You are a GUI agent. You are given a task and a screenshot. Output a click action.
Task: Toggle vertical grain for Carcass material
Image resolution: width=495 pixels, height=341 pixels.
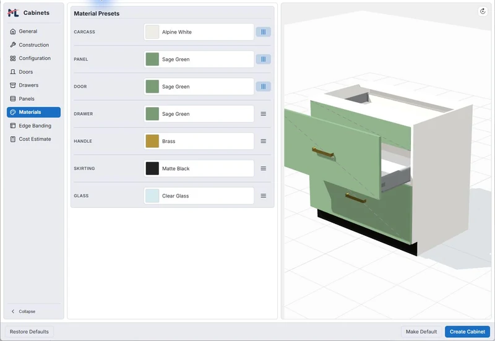[264, 32]
